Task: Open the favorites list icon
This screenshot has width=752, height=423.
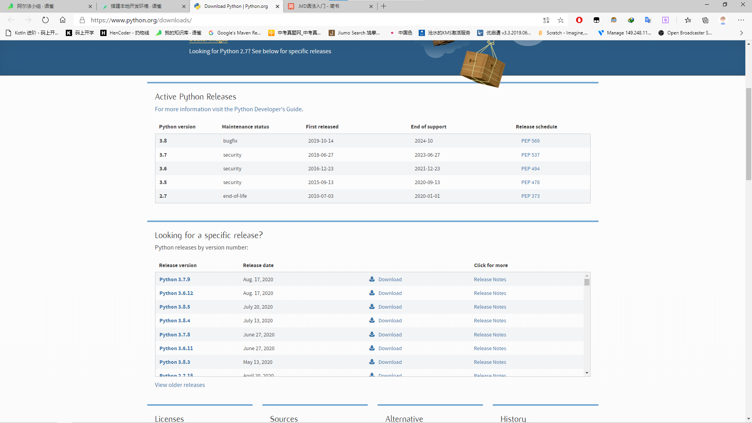Action: tap(688, 20)
